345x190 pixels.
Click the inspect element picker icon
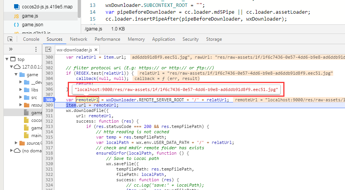[10, 39]
